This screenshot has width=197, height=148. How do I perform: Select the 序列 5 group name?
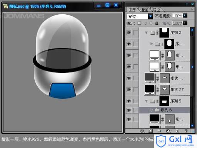coord(176,101)
